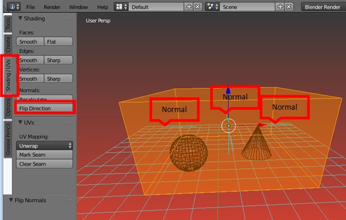Click the Default layout name field
This screenshot has width=346, height=220.
pyautogui.click(x=156, y=7)
